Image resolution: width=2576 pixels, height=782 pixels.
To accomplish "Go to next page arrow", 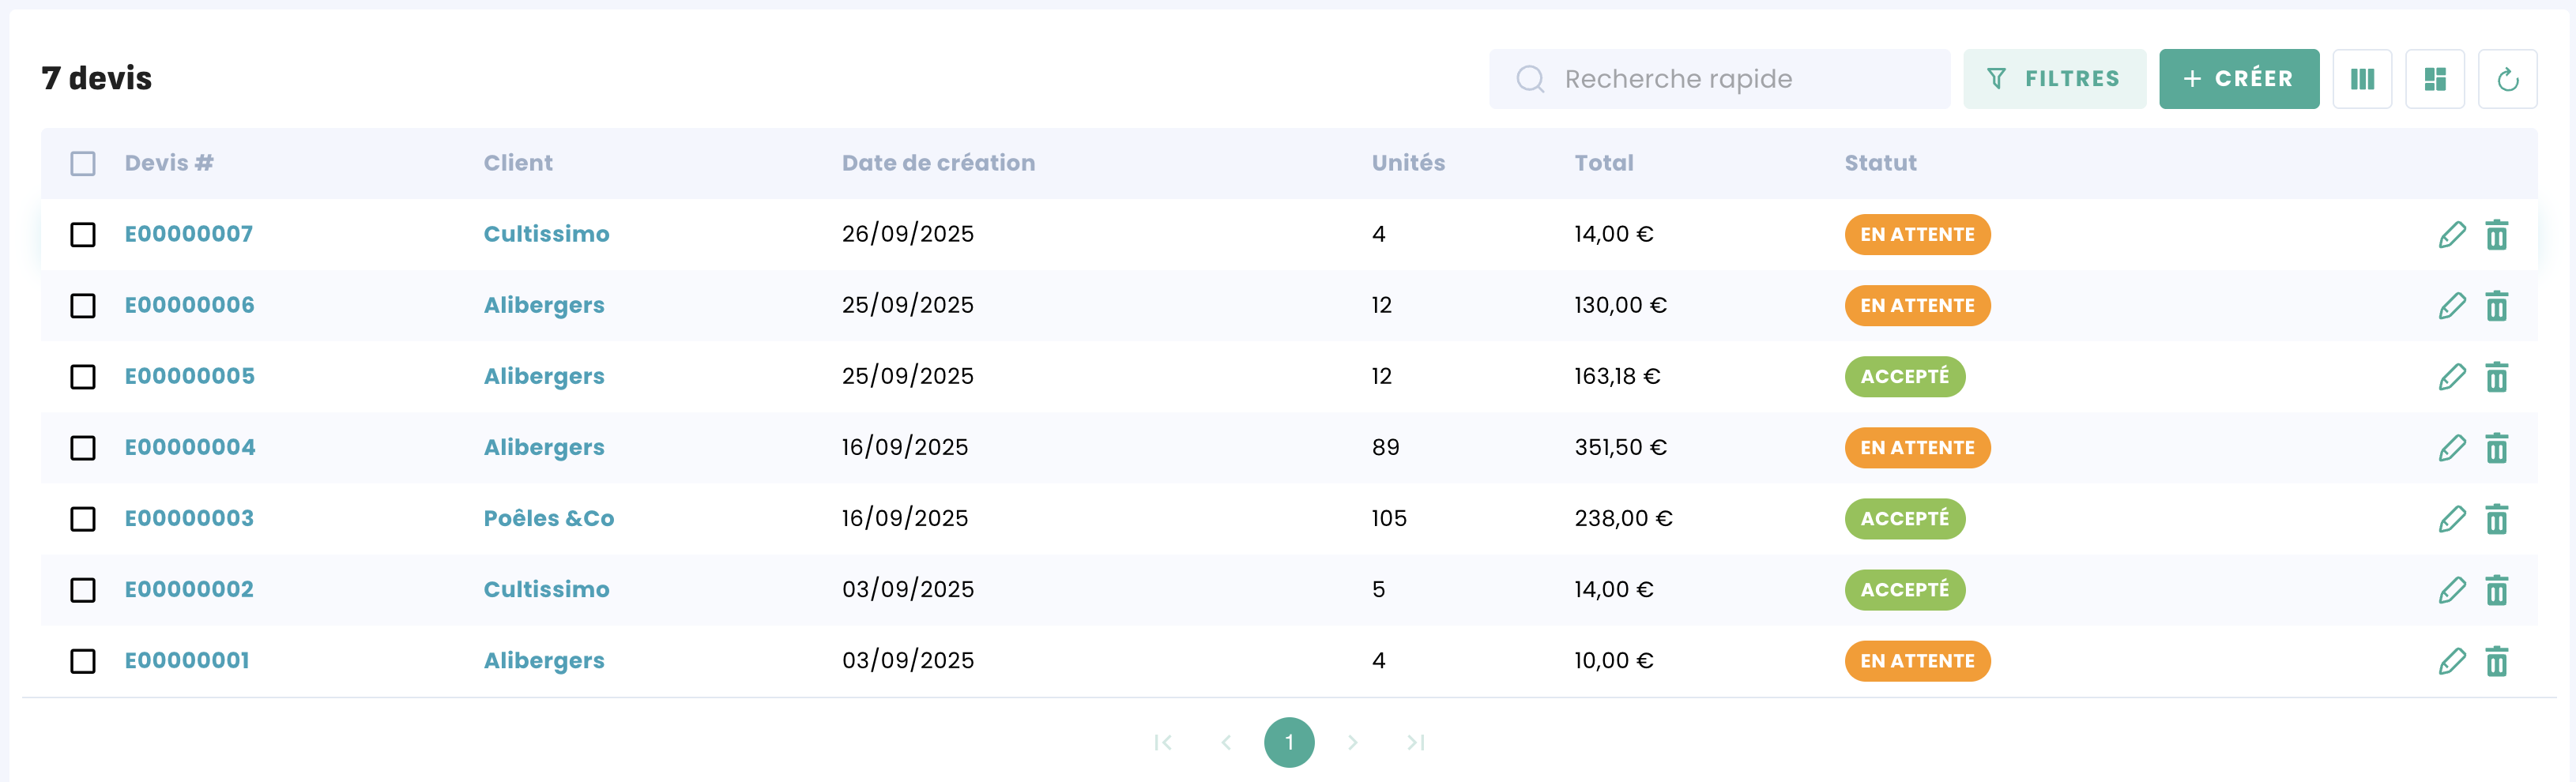I will [1352, 742].
